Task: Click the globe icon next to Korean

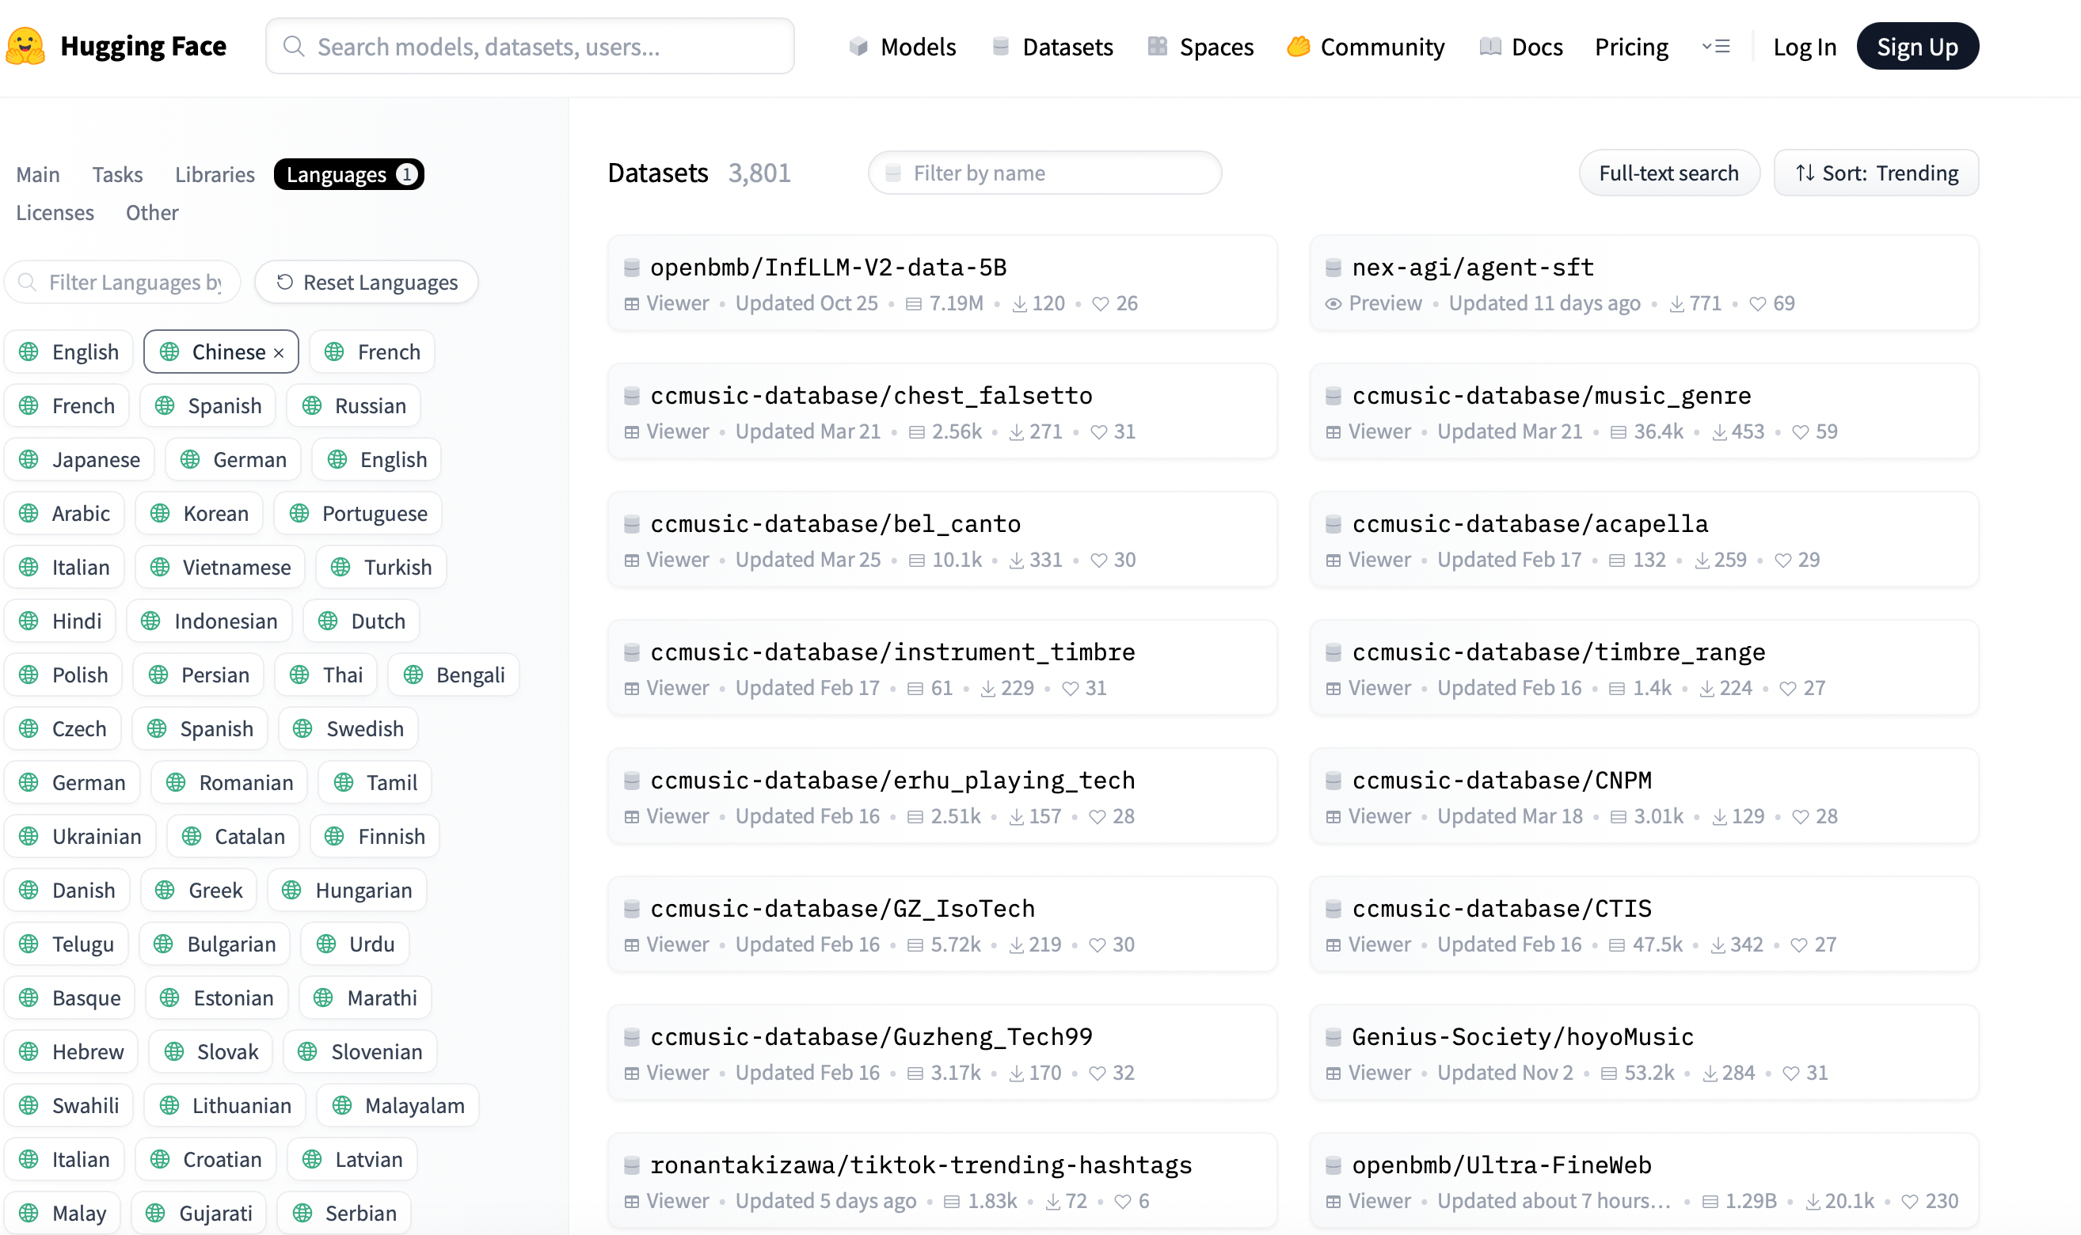Action: (160, 514)
